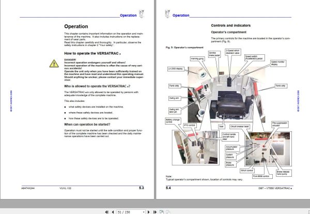
Task: Click the Speed selection (Accelerator) pedal label
Action: pyautogui.click(x=254, y=57)
